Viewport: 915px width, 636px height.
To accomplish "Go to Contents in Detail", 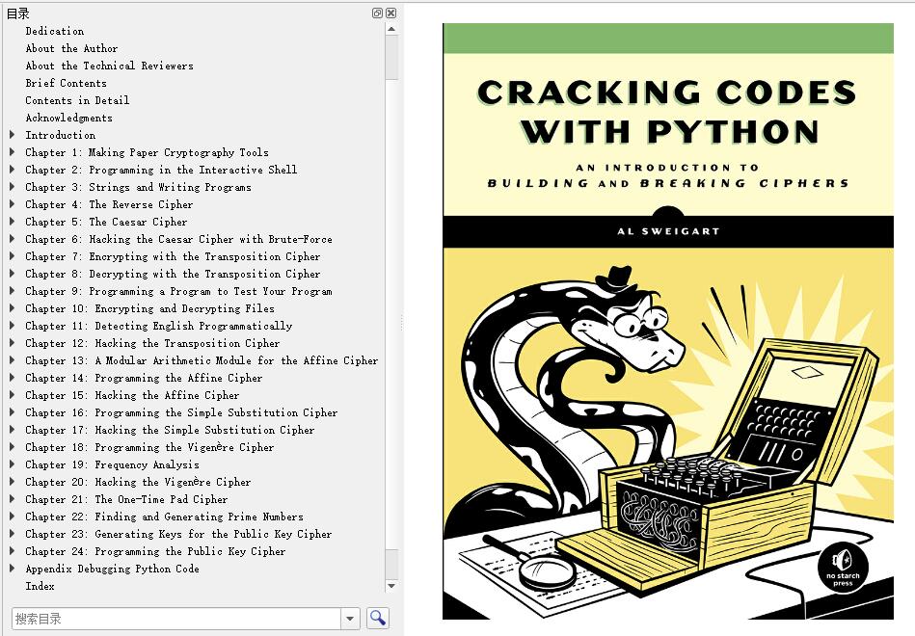I will 77,100.
